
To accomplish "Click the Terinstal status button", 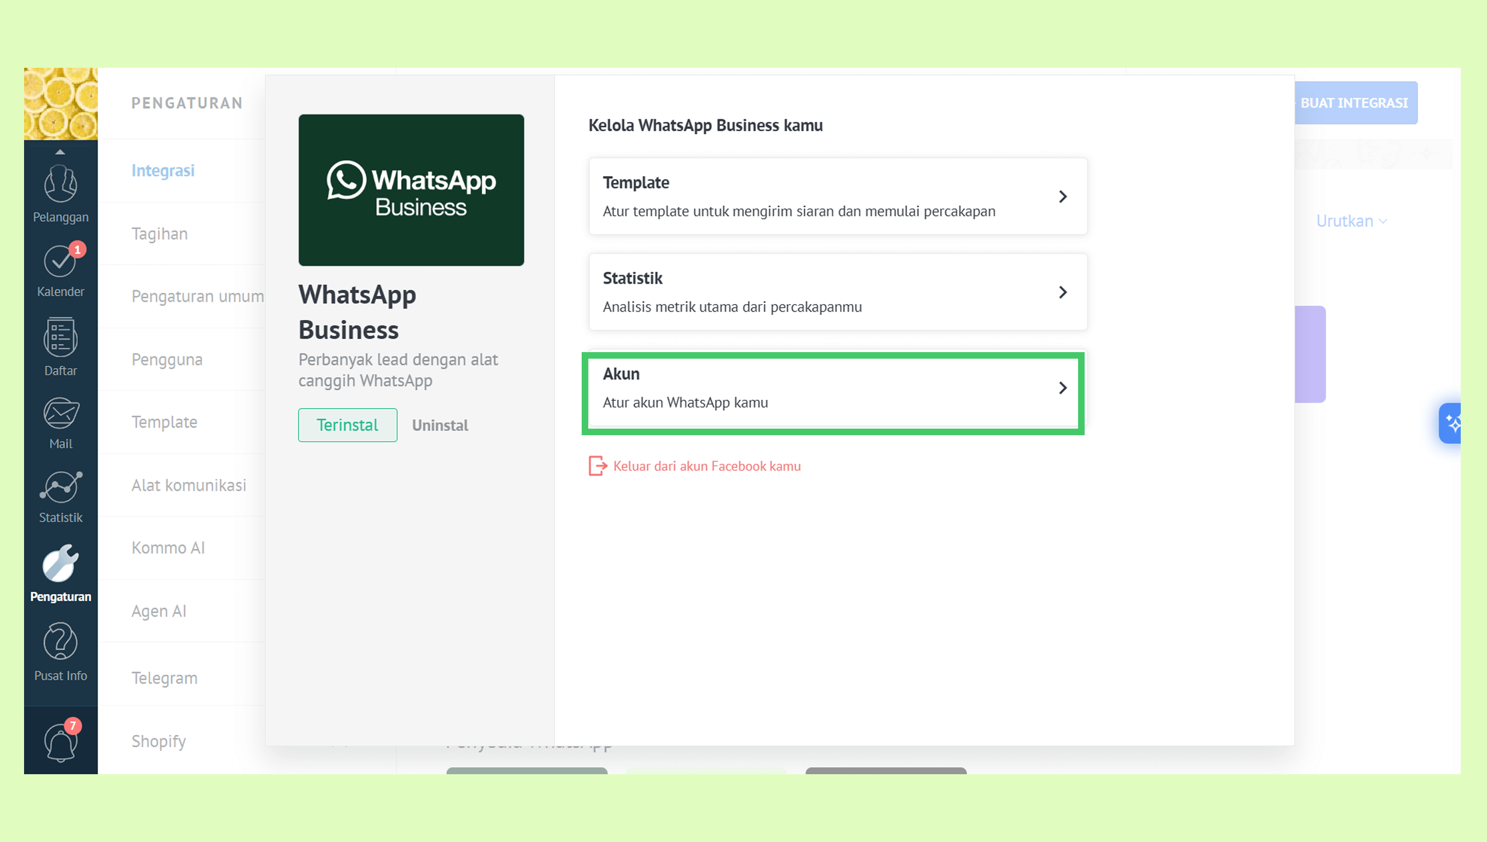I will coord(348,425).
